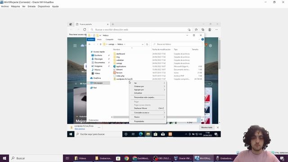Open Chrome icon on host taskbar

coord(126,158)
